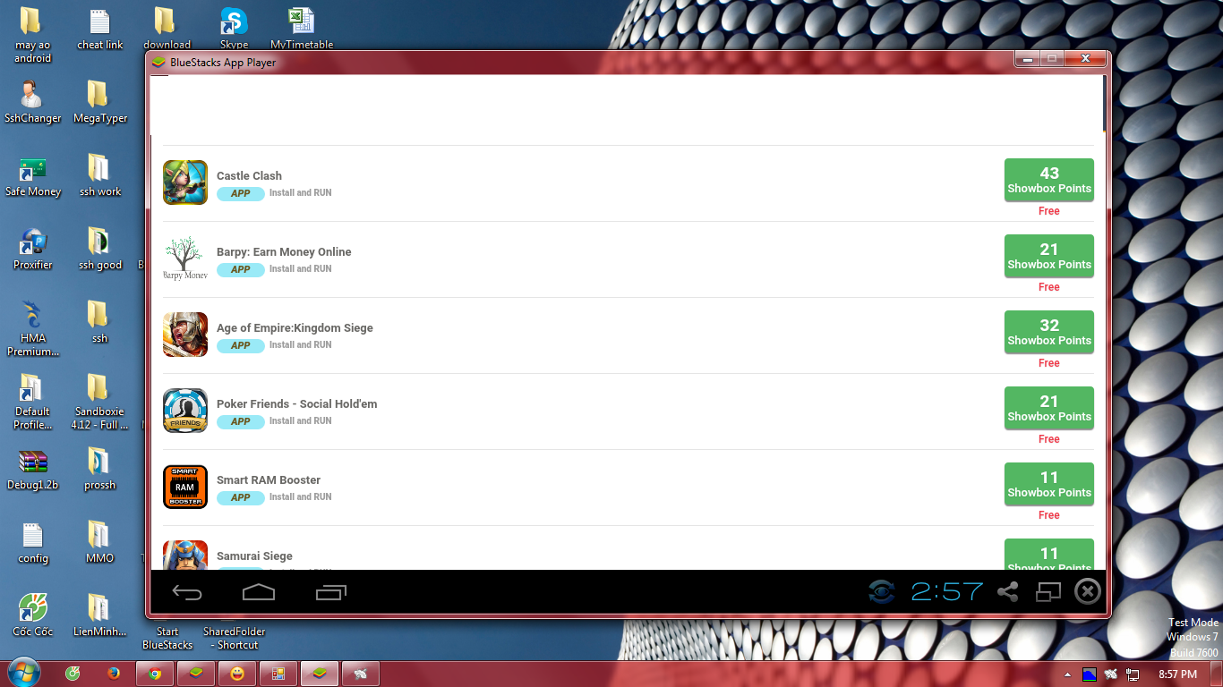Screen dimensions: 1223x687
Task: Select the 'may ao android' desktop folder
Action: pyautogui.click(x=32, y=36)
